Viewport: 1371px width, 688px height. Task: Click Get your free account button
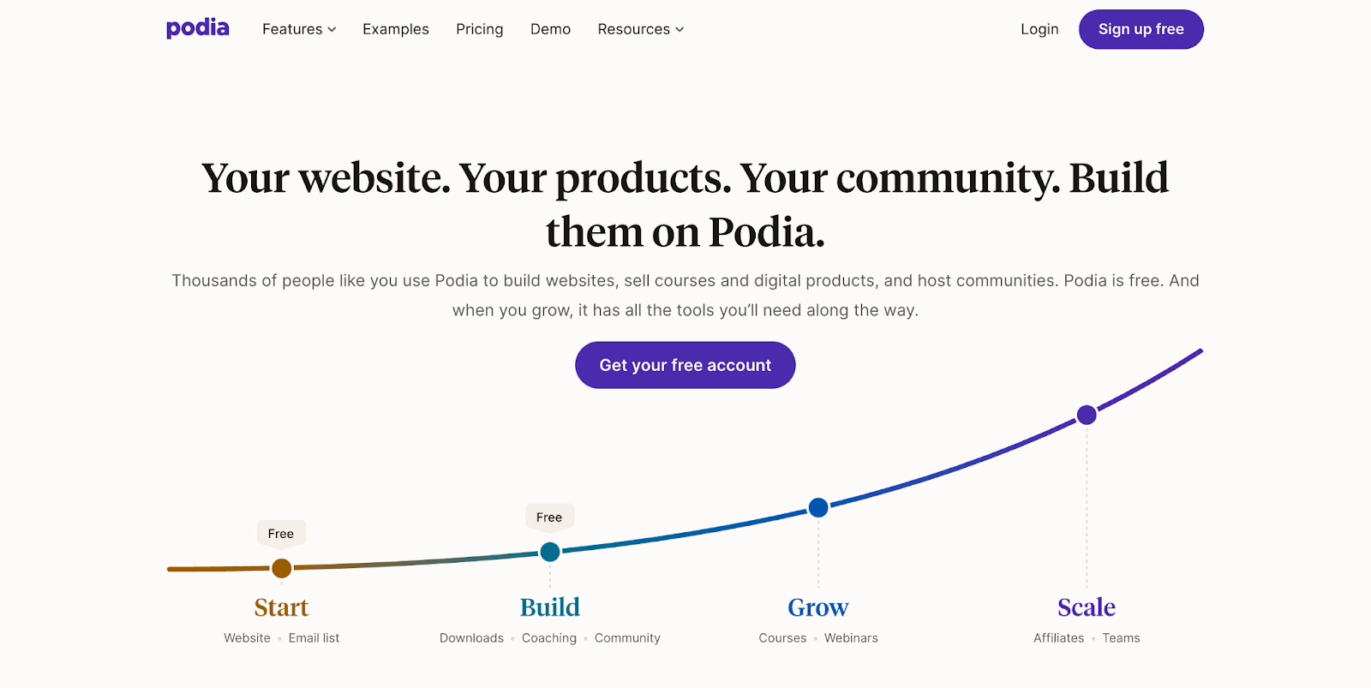(x=685, y=365)
